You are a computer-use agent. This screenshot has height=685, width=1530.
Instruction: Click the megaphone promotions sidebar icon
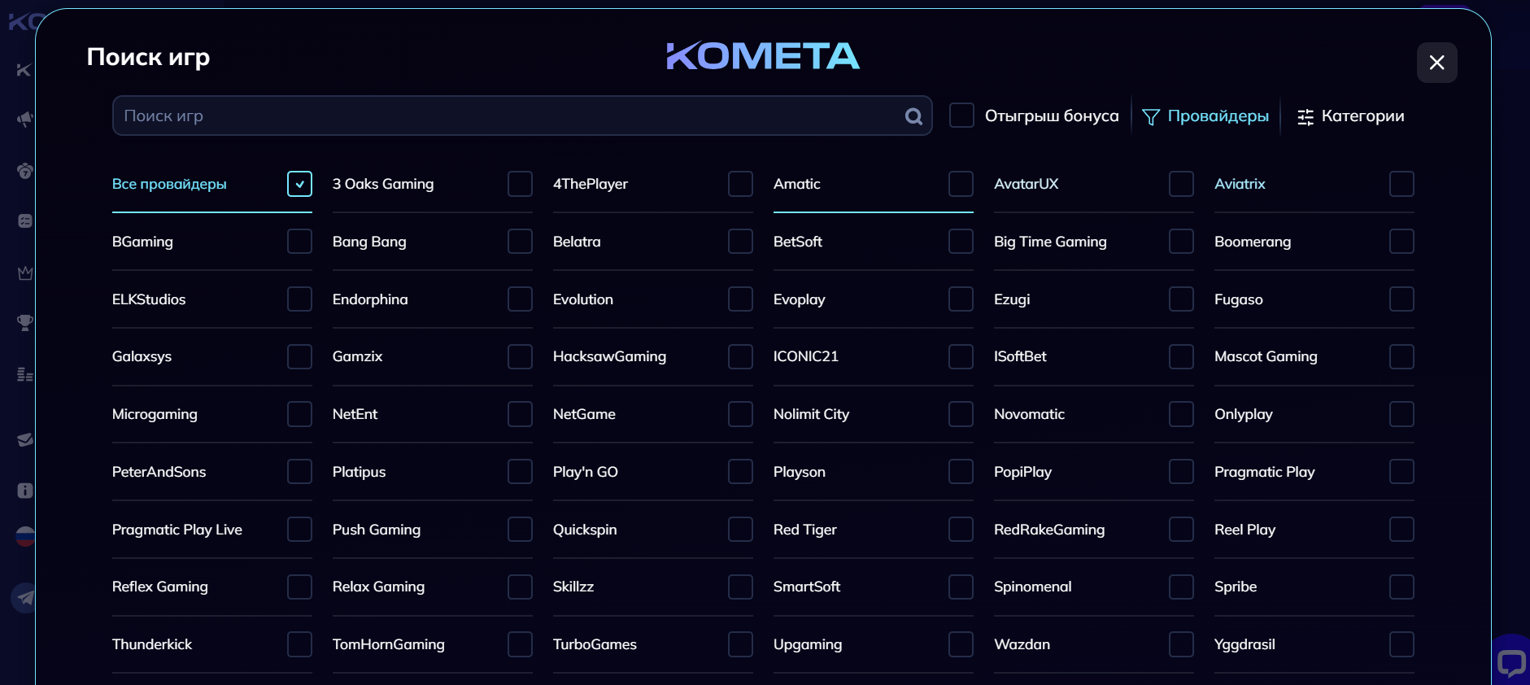(25, 120)
